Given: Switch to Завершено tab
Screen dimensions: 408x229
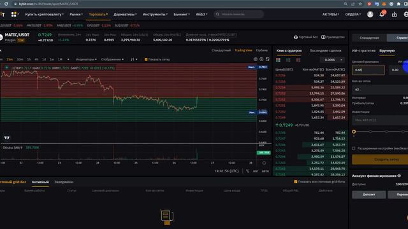Looking at the screenshot, I should tap(64, 182).
